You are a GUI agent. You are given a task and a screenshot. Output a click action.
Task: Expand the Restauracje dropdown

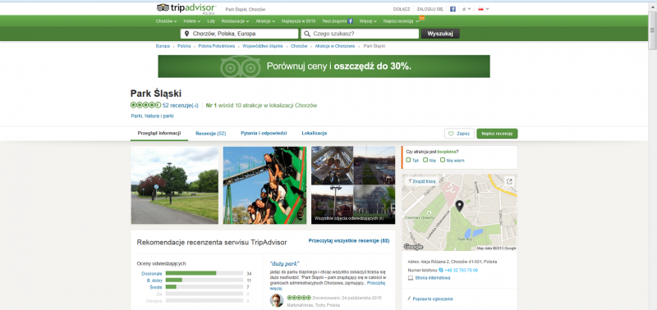tap(235, 21)
